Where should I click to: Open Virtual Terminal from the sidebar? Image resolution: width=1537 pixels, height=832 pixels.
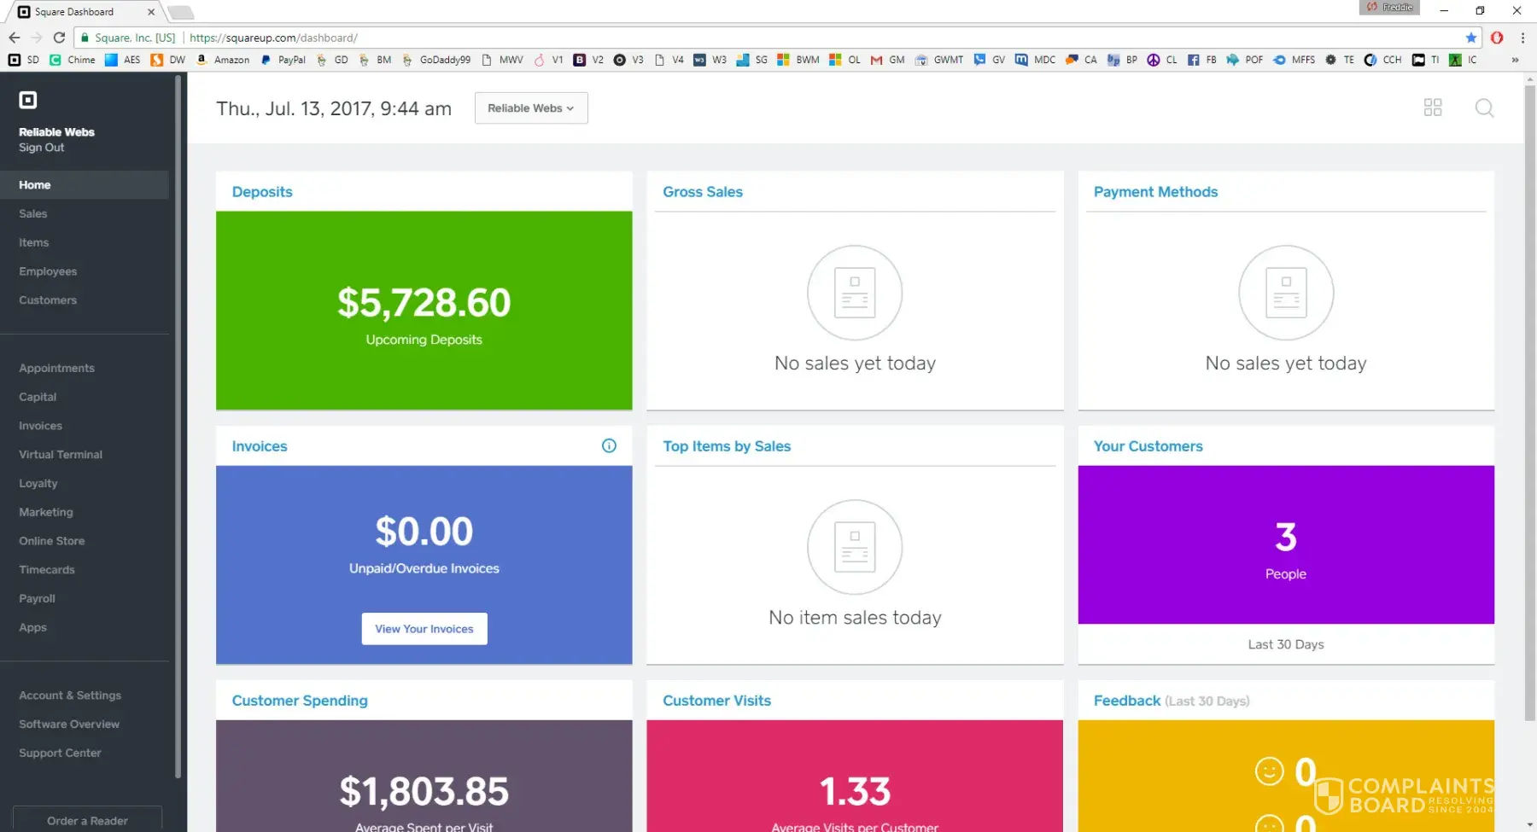pos(61,455)
